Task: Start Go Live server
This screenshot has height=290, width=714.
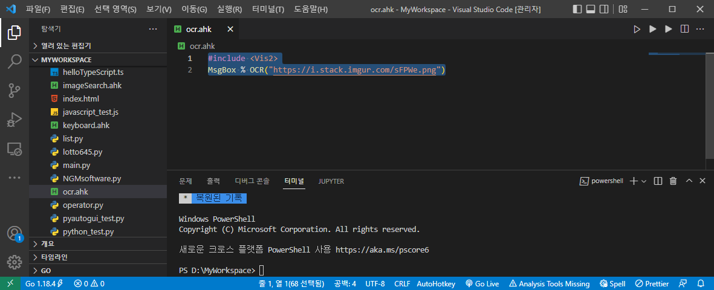Action: point(482,283)
